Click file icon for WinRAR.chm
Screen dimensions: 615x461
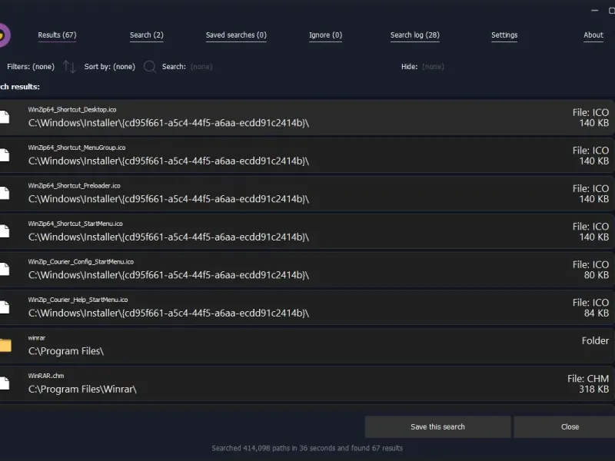coord(5,383)
